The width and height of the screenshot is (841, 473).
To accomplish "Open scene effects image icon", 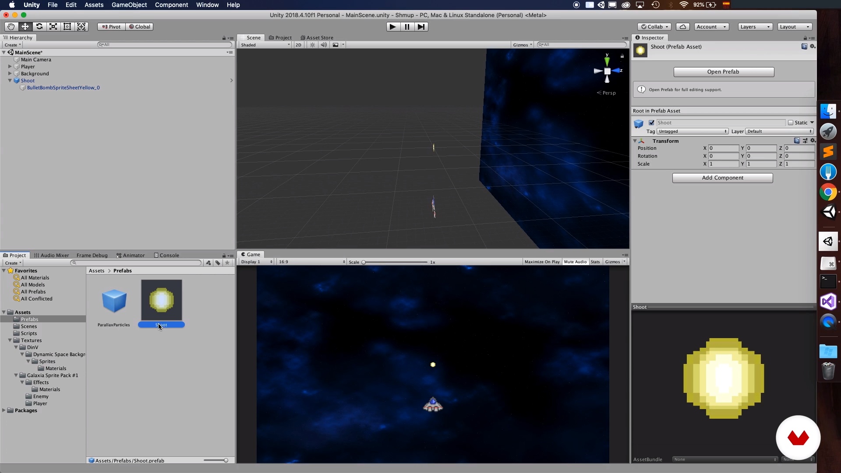I will tap(336, 45).
